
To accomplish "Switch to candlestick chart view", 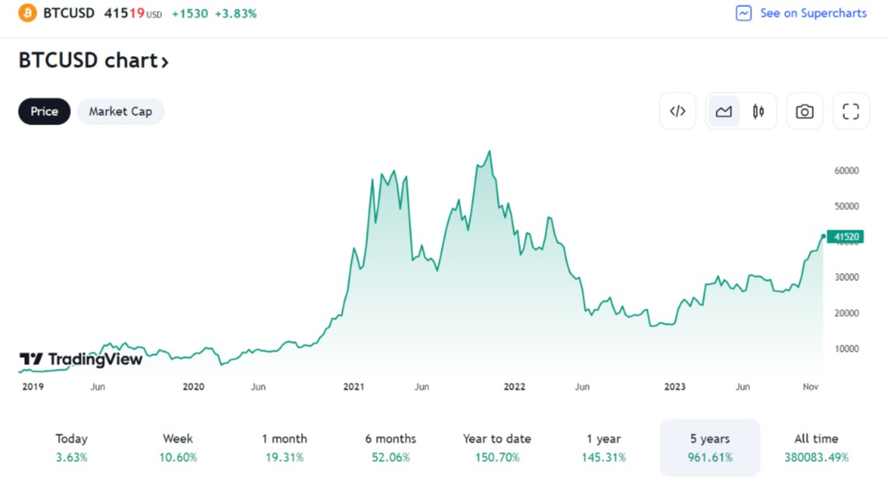I will pyautogui.click(x=758, y=111).
